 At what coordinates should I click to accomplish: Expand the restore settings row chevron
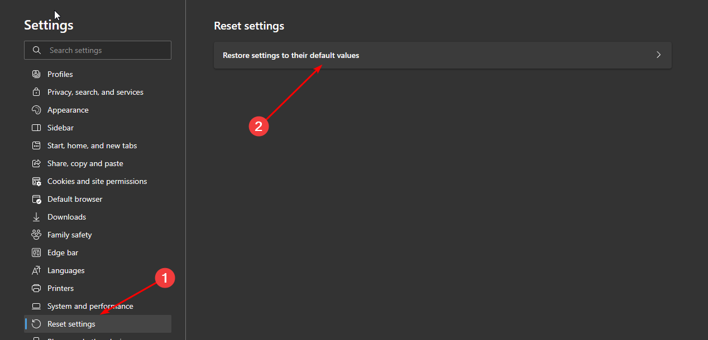pos(658,55)
